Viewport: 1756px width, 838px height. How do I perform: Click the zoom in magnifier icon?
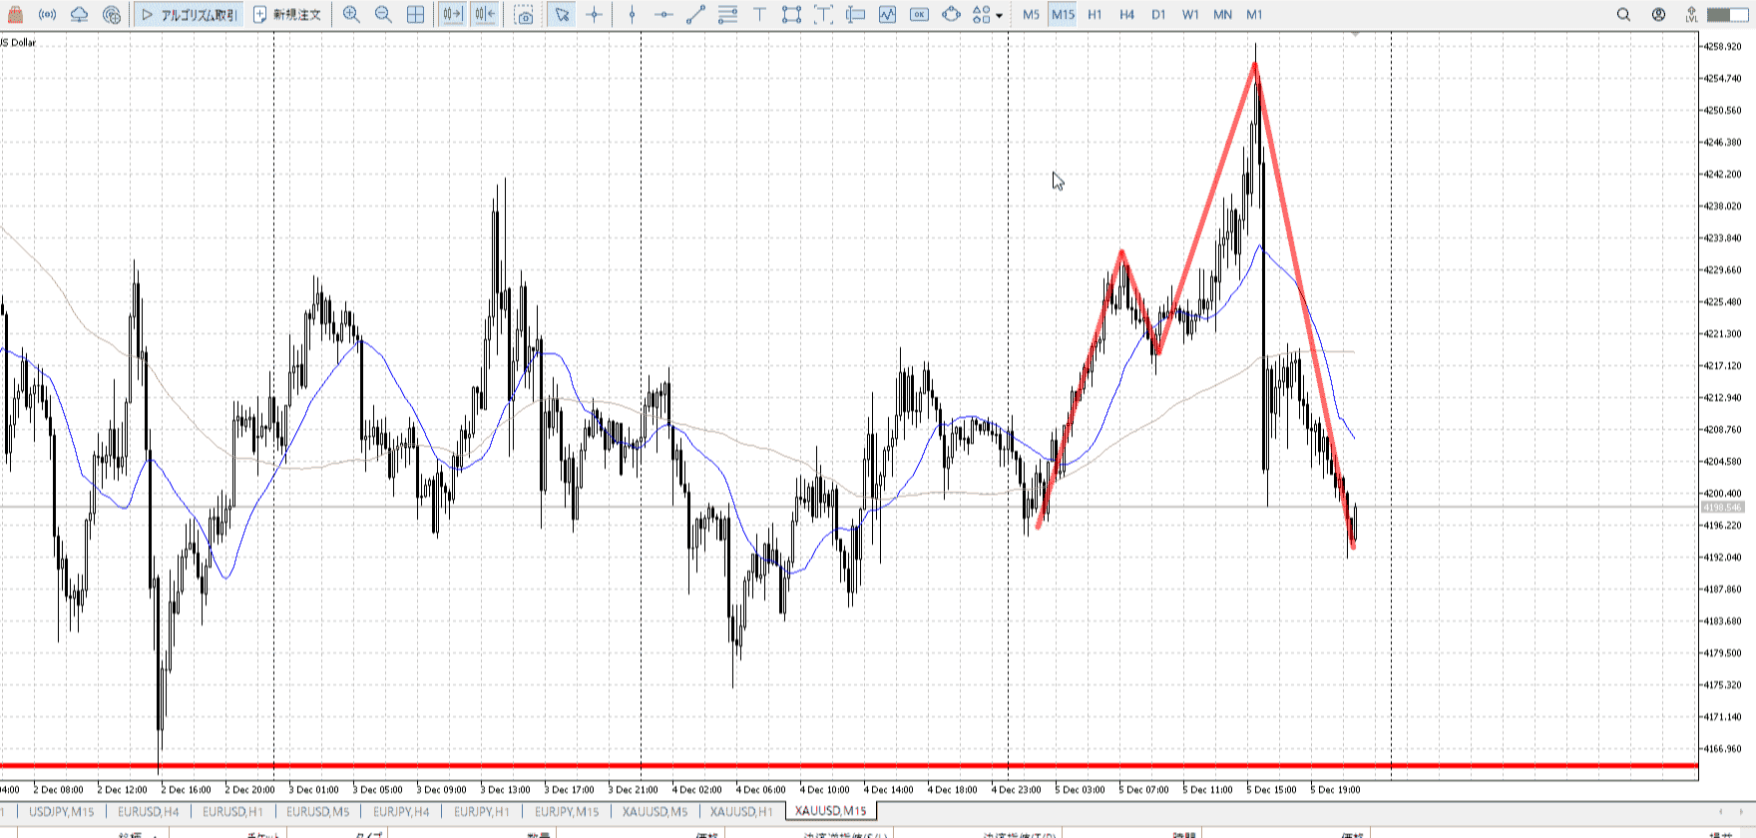tap(351, 15)
